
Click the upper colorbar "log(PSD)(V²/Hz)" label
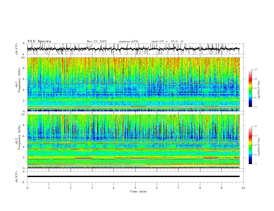click(259, 90)
